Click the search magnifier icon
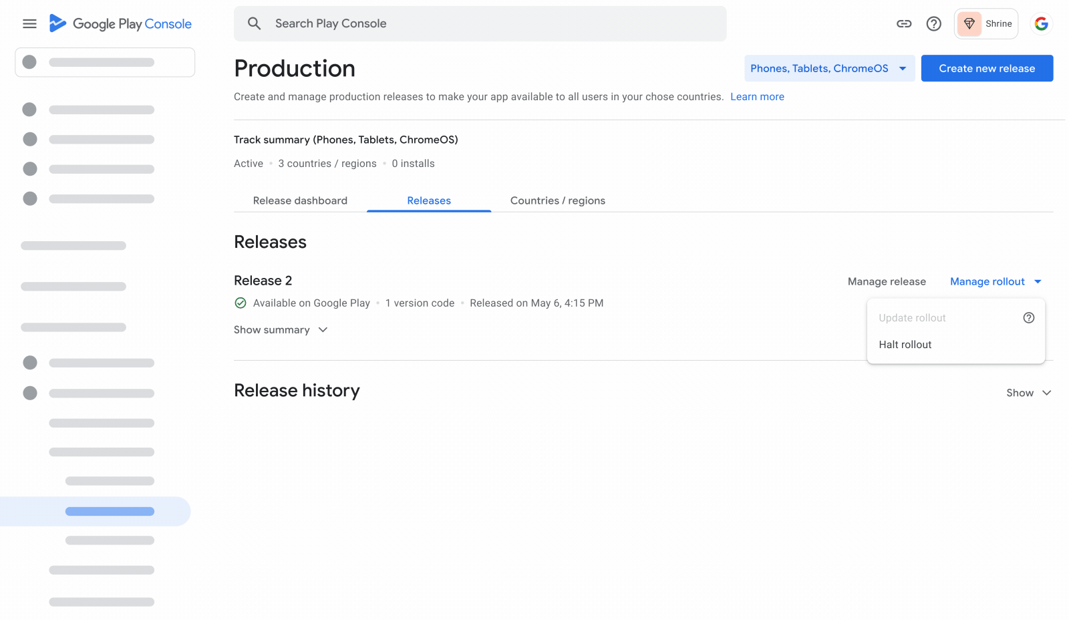This screenshot has height=620, width=1069. pyautogui.click(x=254, y=24)
